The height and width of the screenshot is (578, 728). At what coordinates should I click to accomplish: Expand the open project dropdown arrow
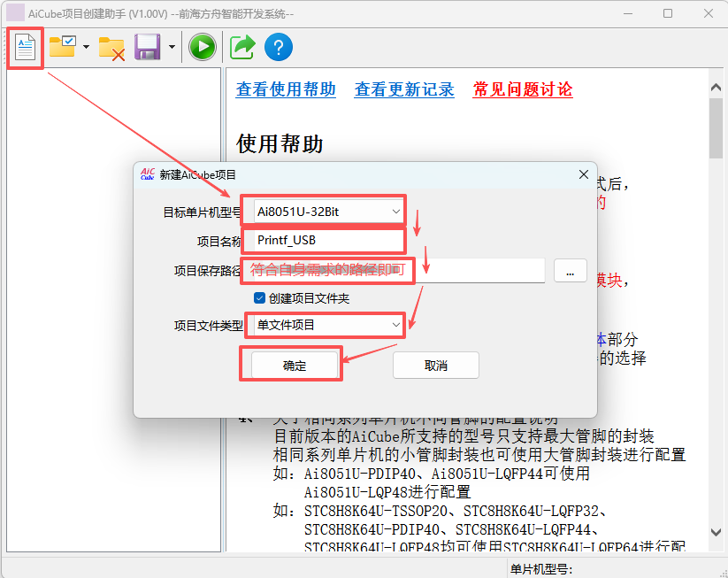[x=86, y=47]
